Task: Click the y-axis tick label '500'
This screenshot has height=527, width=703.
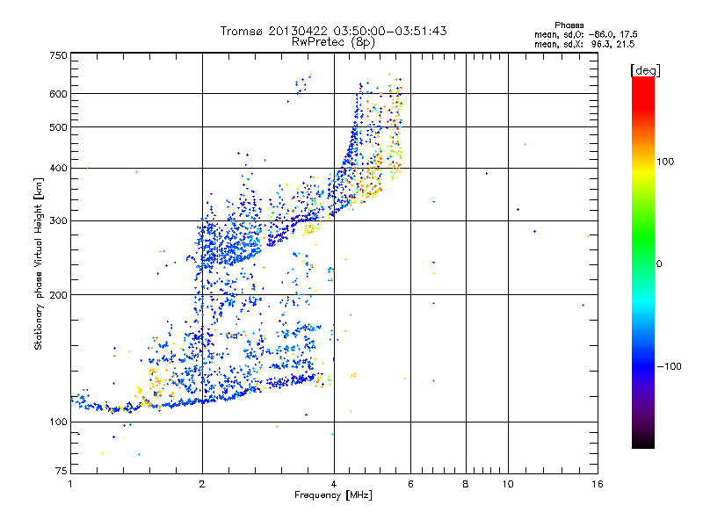Action: tap(58, 127)
